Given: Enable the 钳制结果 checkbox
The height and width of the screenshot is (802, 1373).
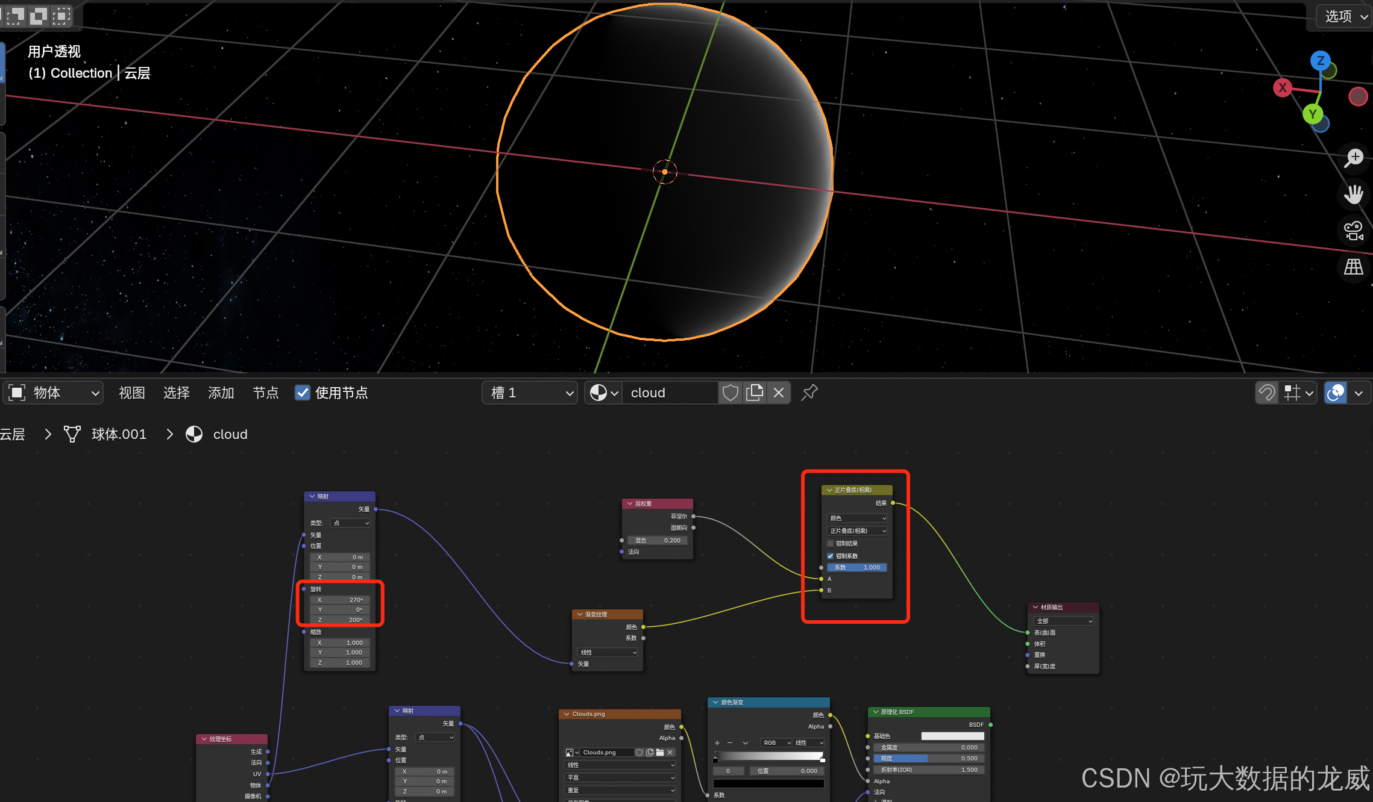Looking at the screenshot, I should click(831, 543).
